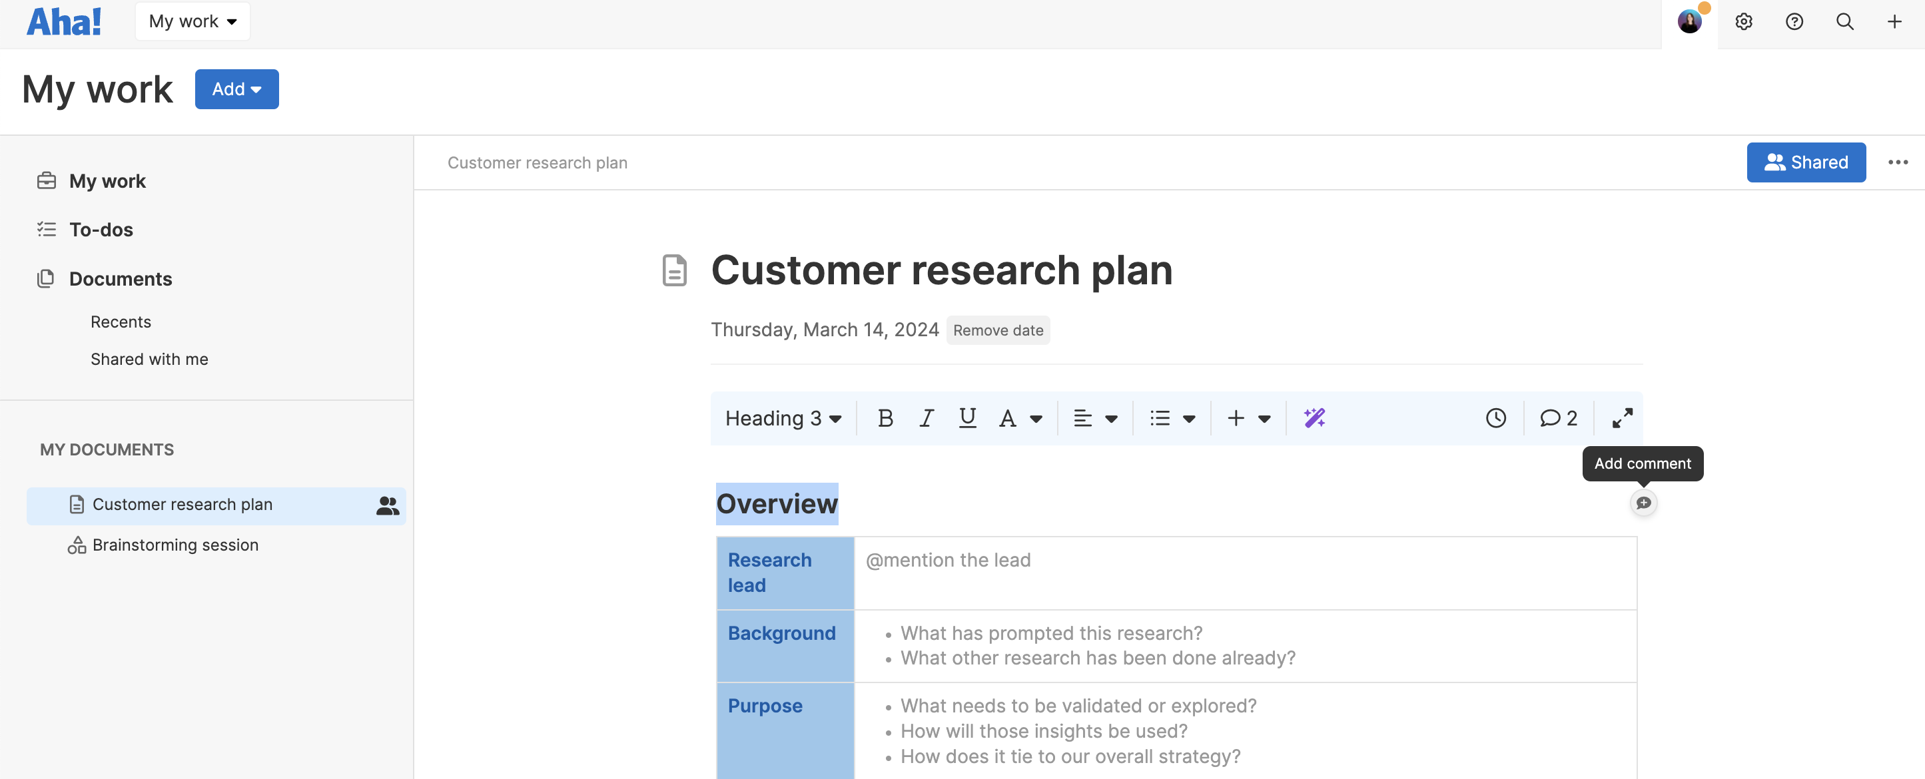Click the text color A icon
Image resolution: width=1925 pixels, height=779 pixels.
coord(1007,417)
